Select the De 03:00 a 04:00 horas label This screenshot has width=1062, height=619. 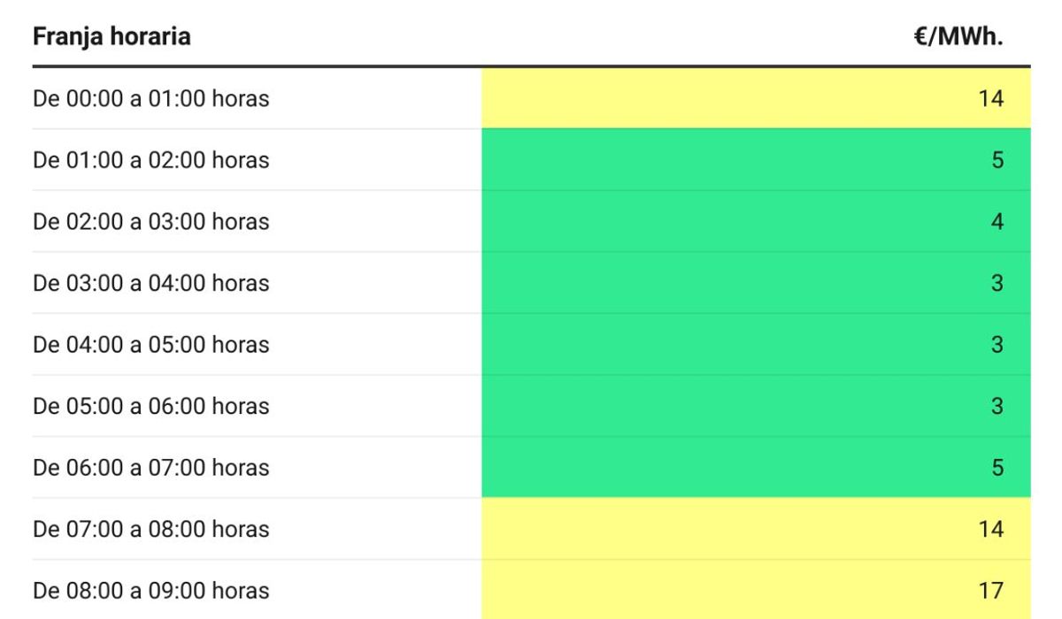click(151, 283)
